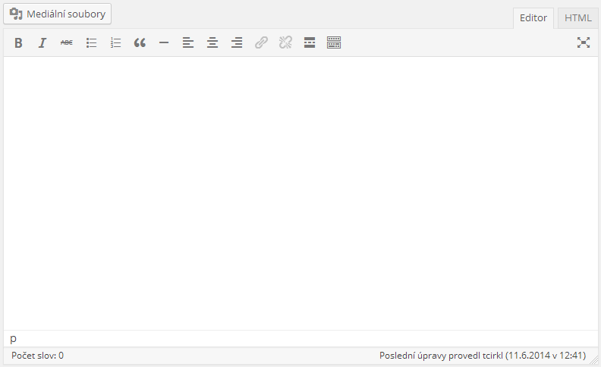Screen dimensions: 601x367
Task: Insert a horizontal line
Action: [x=164, y=42]
